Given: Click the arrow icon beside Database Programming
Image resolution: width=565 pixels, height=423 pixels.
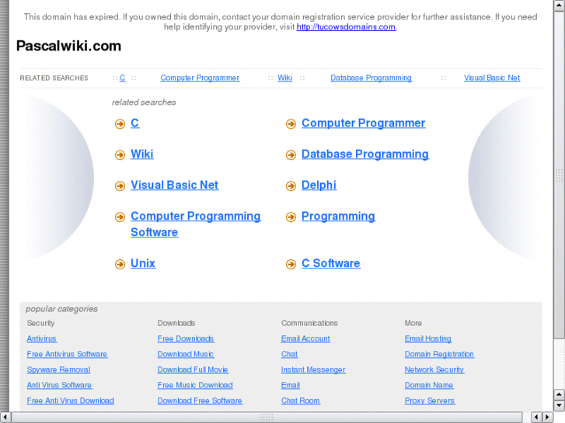Looking at the screenshot, I should 291,155.
